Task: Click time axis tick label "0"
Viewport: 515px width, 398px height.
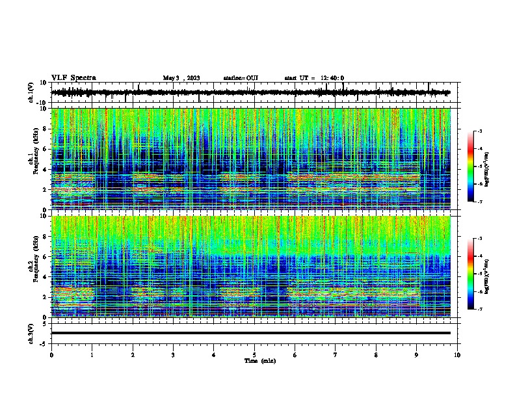Action: (51, 355)
